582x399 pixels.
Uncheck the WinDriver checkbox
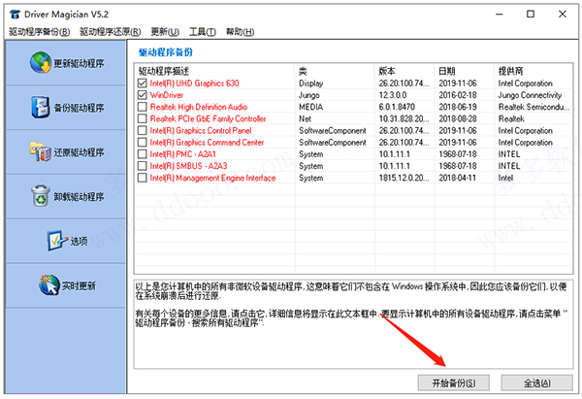(143, 95)
